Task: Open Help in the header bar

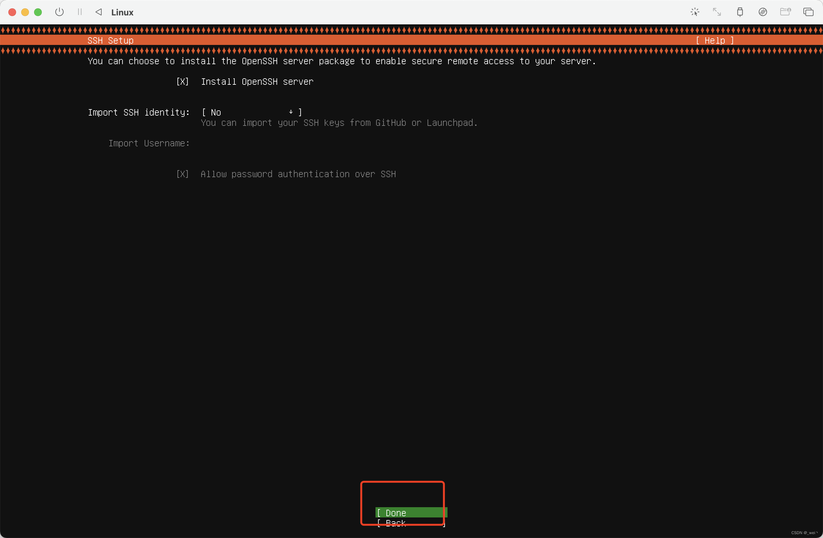Action: pos(714,41)
